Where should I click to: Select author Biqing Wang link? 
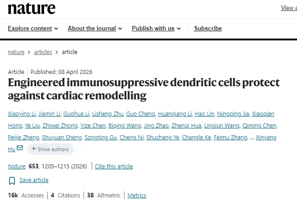(124, 125)
